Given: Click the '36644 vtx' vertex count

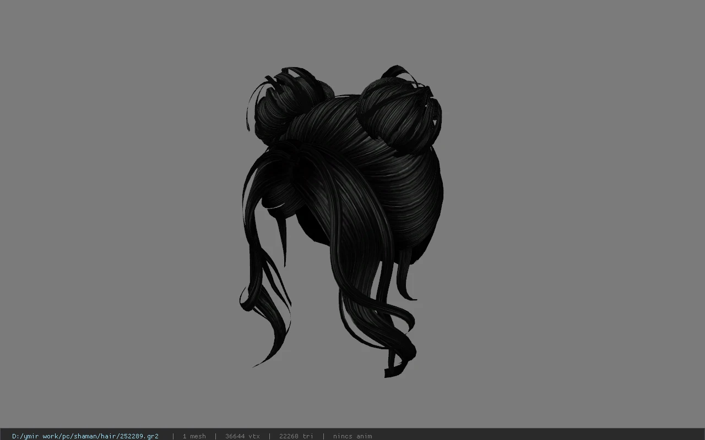Looking at the screenshot, I should [x=242, y=436].
